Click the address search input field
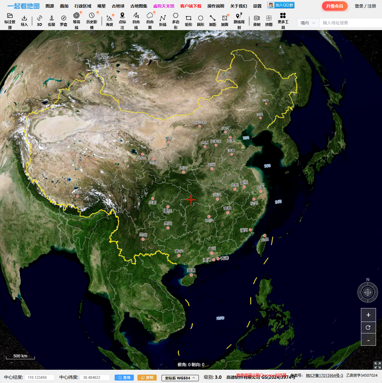The image size is (382, 383). [350, 23]
